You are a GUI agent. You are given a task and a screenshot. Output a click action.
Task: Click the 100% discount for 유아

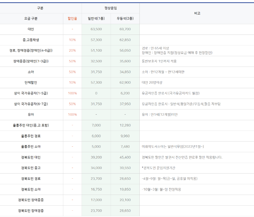click(72, 115)
